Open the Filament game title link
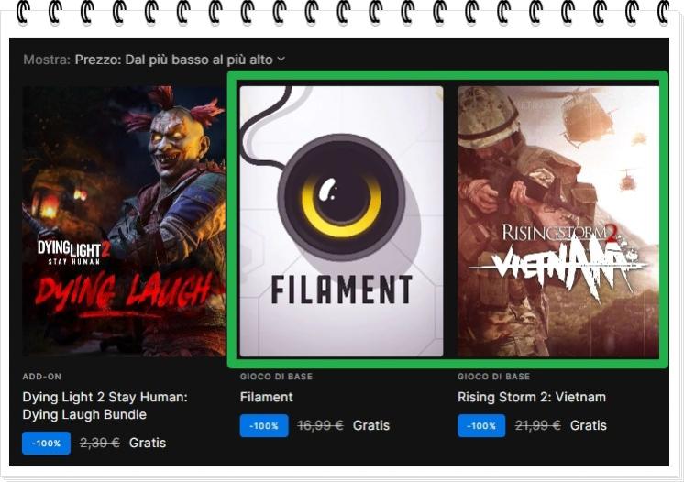 (x=266, y=397)
